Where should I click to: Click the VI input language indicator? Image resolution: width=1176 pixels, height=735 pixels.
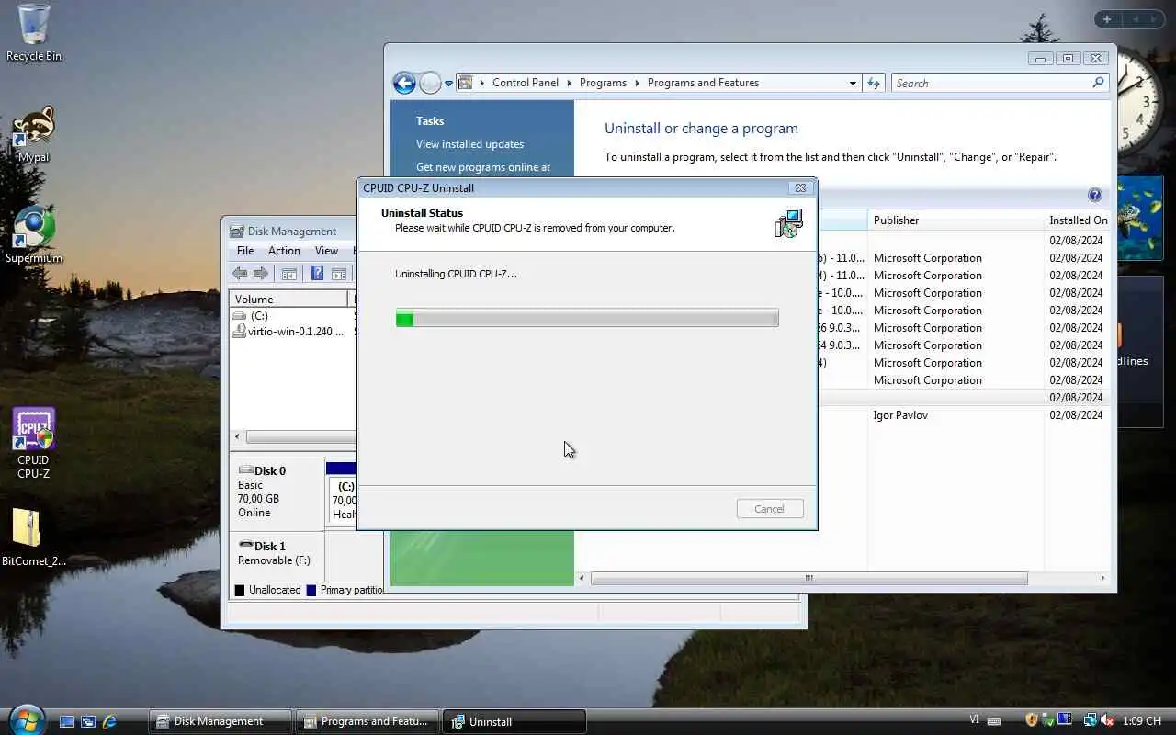click(x=974, y=721)
